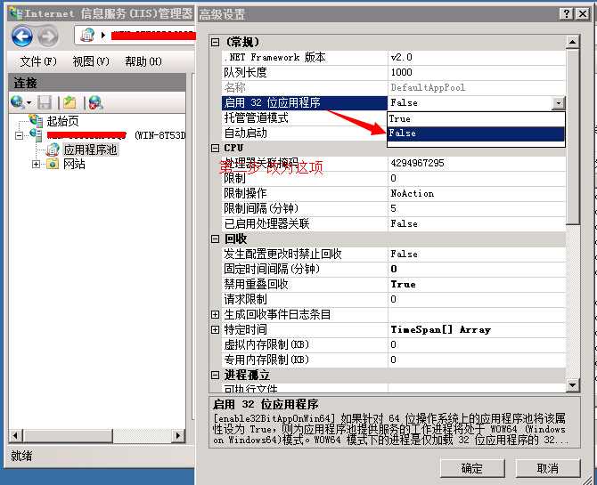Select the 固定时间间隔(分钟) property row
Viewport: 597px width, 485px height.
click(393, 269)
